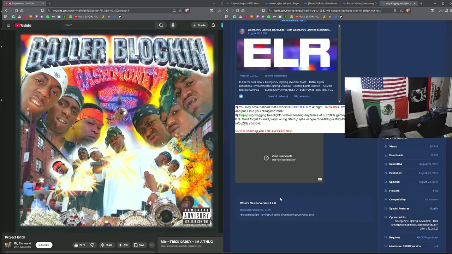
Task: Go back in the YouTube browser window
Action: [6, 11]
